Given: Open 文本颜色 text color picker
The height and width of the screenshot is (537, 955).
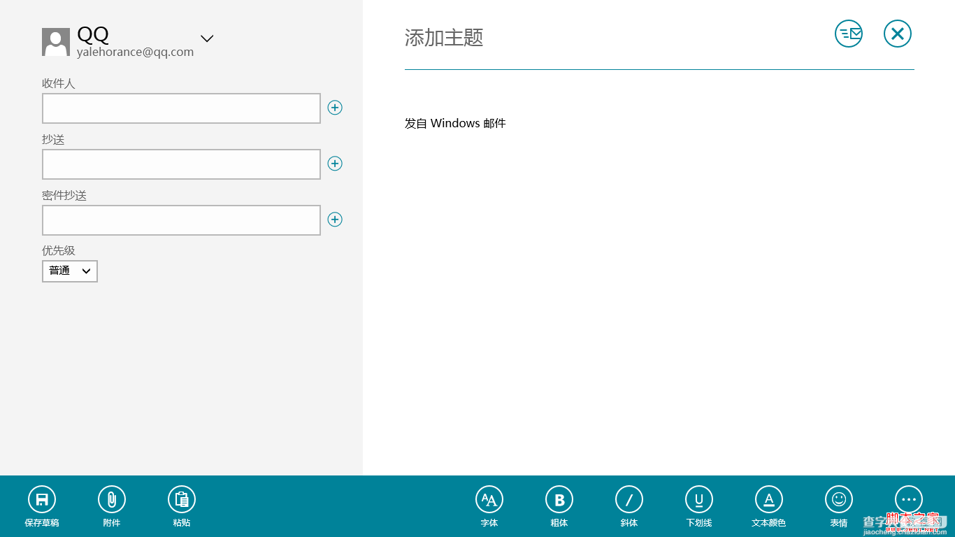Looking at the screenshot, I should (769, 499).
